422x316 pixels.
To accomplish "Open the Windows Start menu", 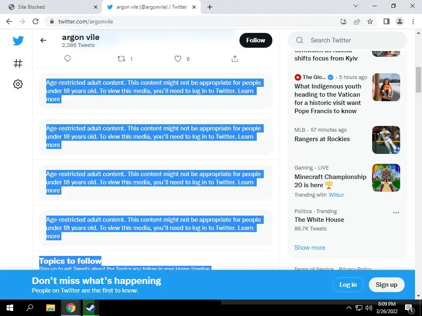I will (x=10, y=308).
